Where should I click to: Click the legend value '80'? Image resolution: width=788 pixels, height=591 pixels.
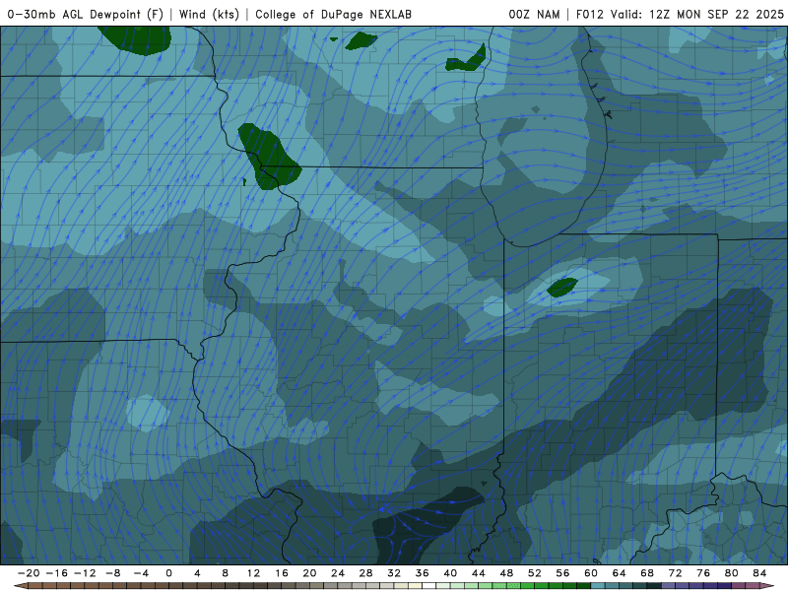click(732, 573)
